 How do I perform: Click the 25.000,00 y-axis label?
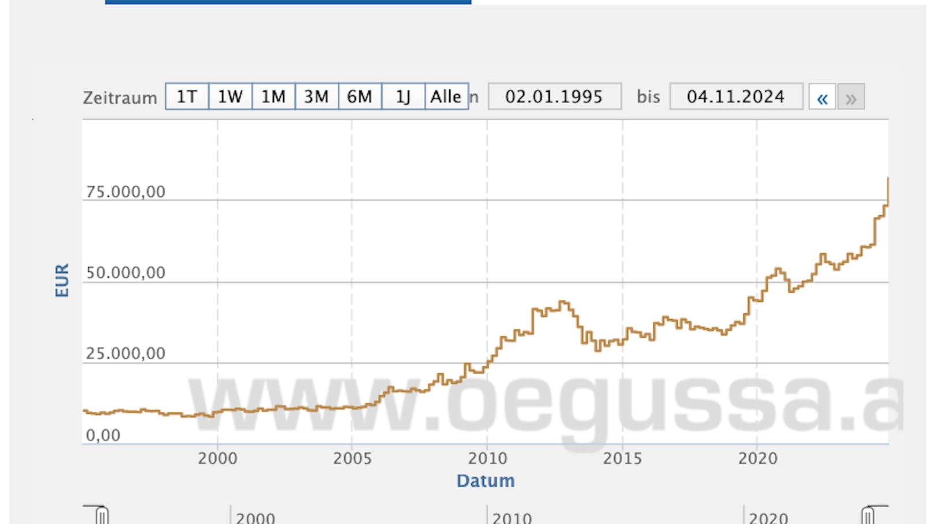coord(126,353)
